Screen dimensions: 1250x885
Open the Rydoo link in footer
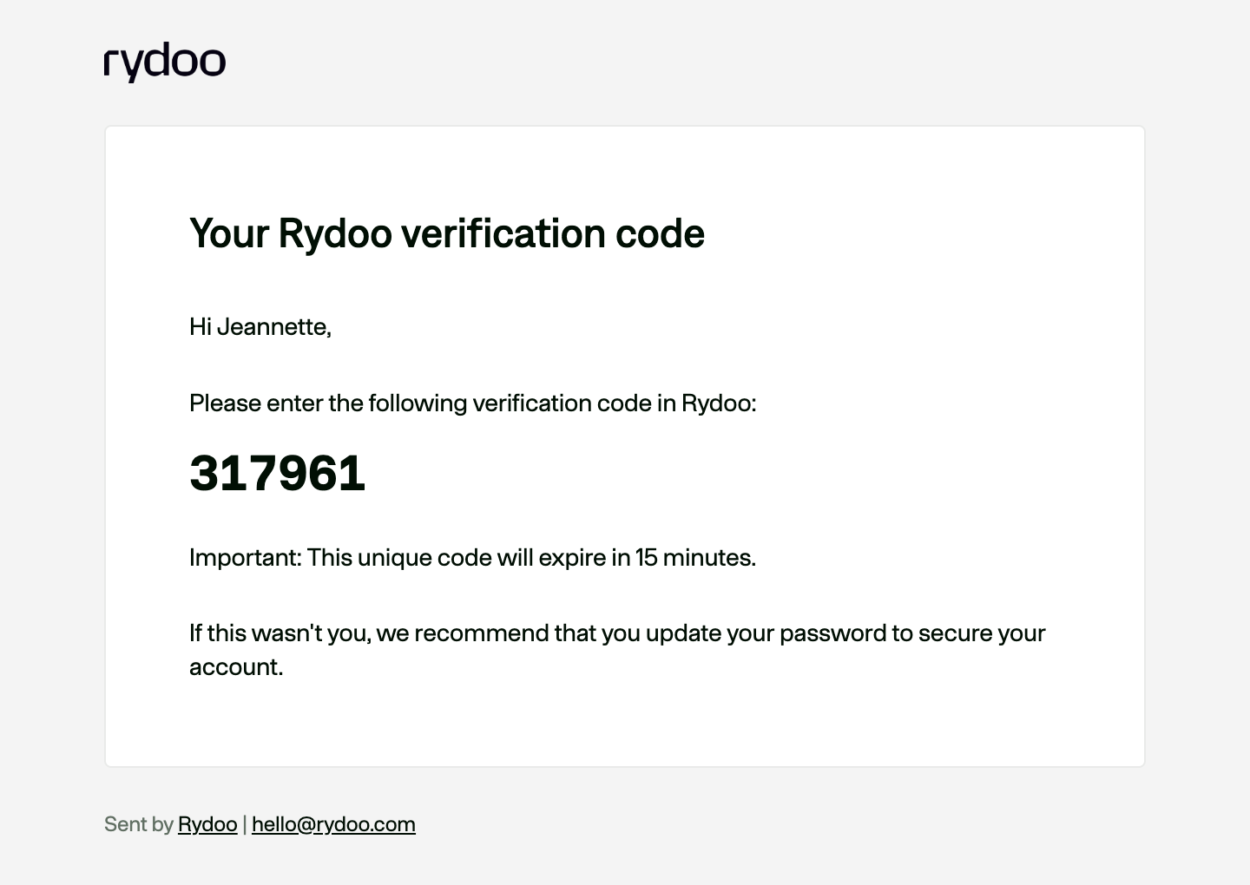[207, 824]
